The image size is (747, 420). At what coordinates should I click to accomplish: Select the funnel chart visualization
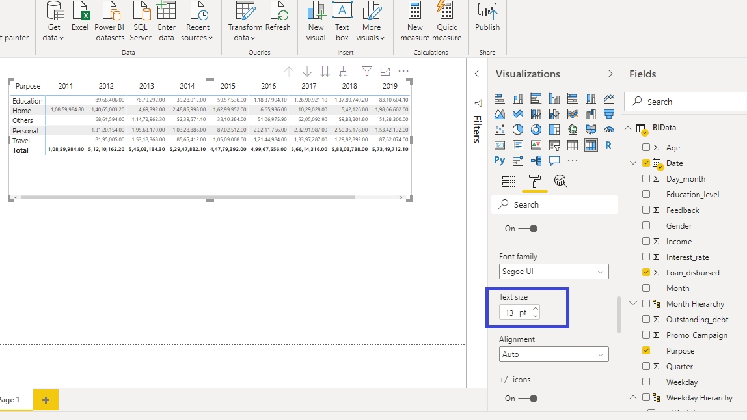pos(608,114)
